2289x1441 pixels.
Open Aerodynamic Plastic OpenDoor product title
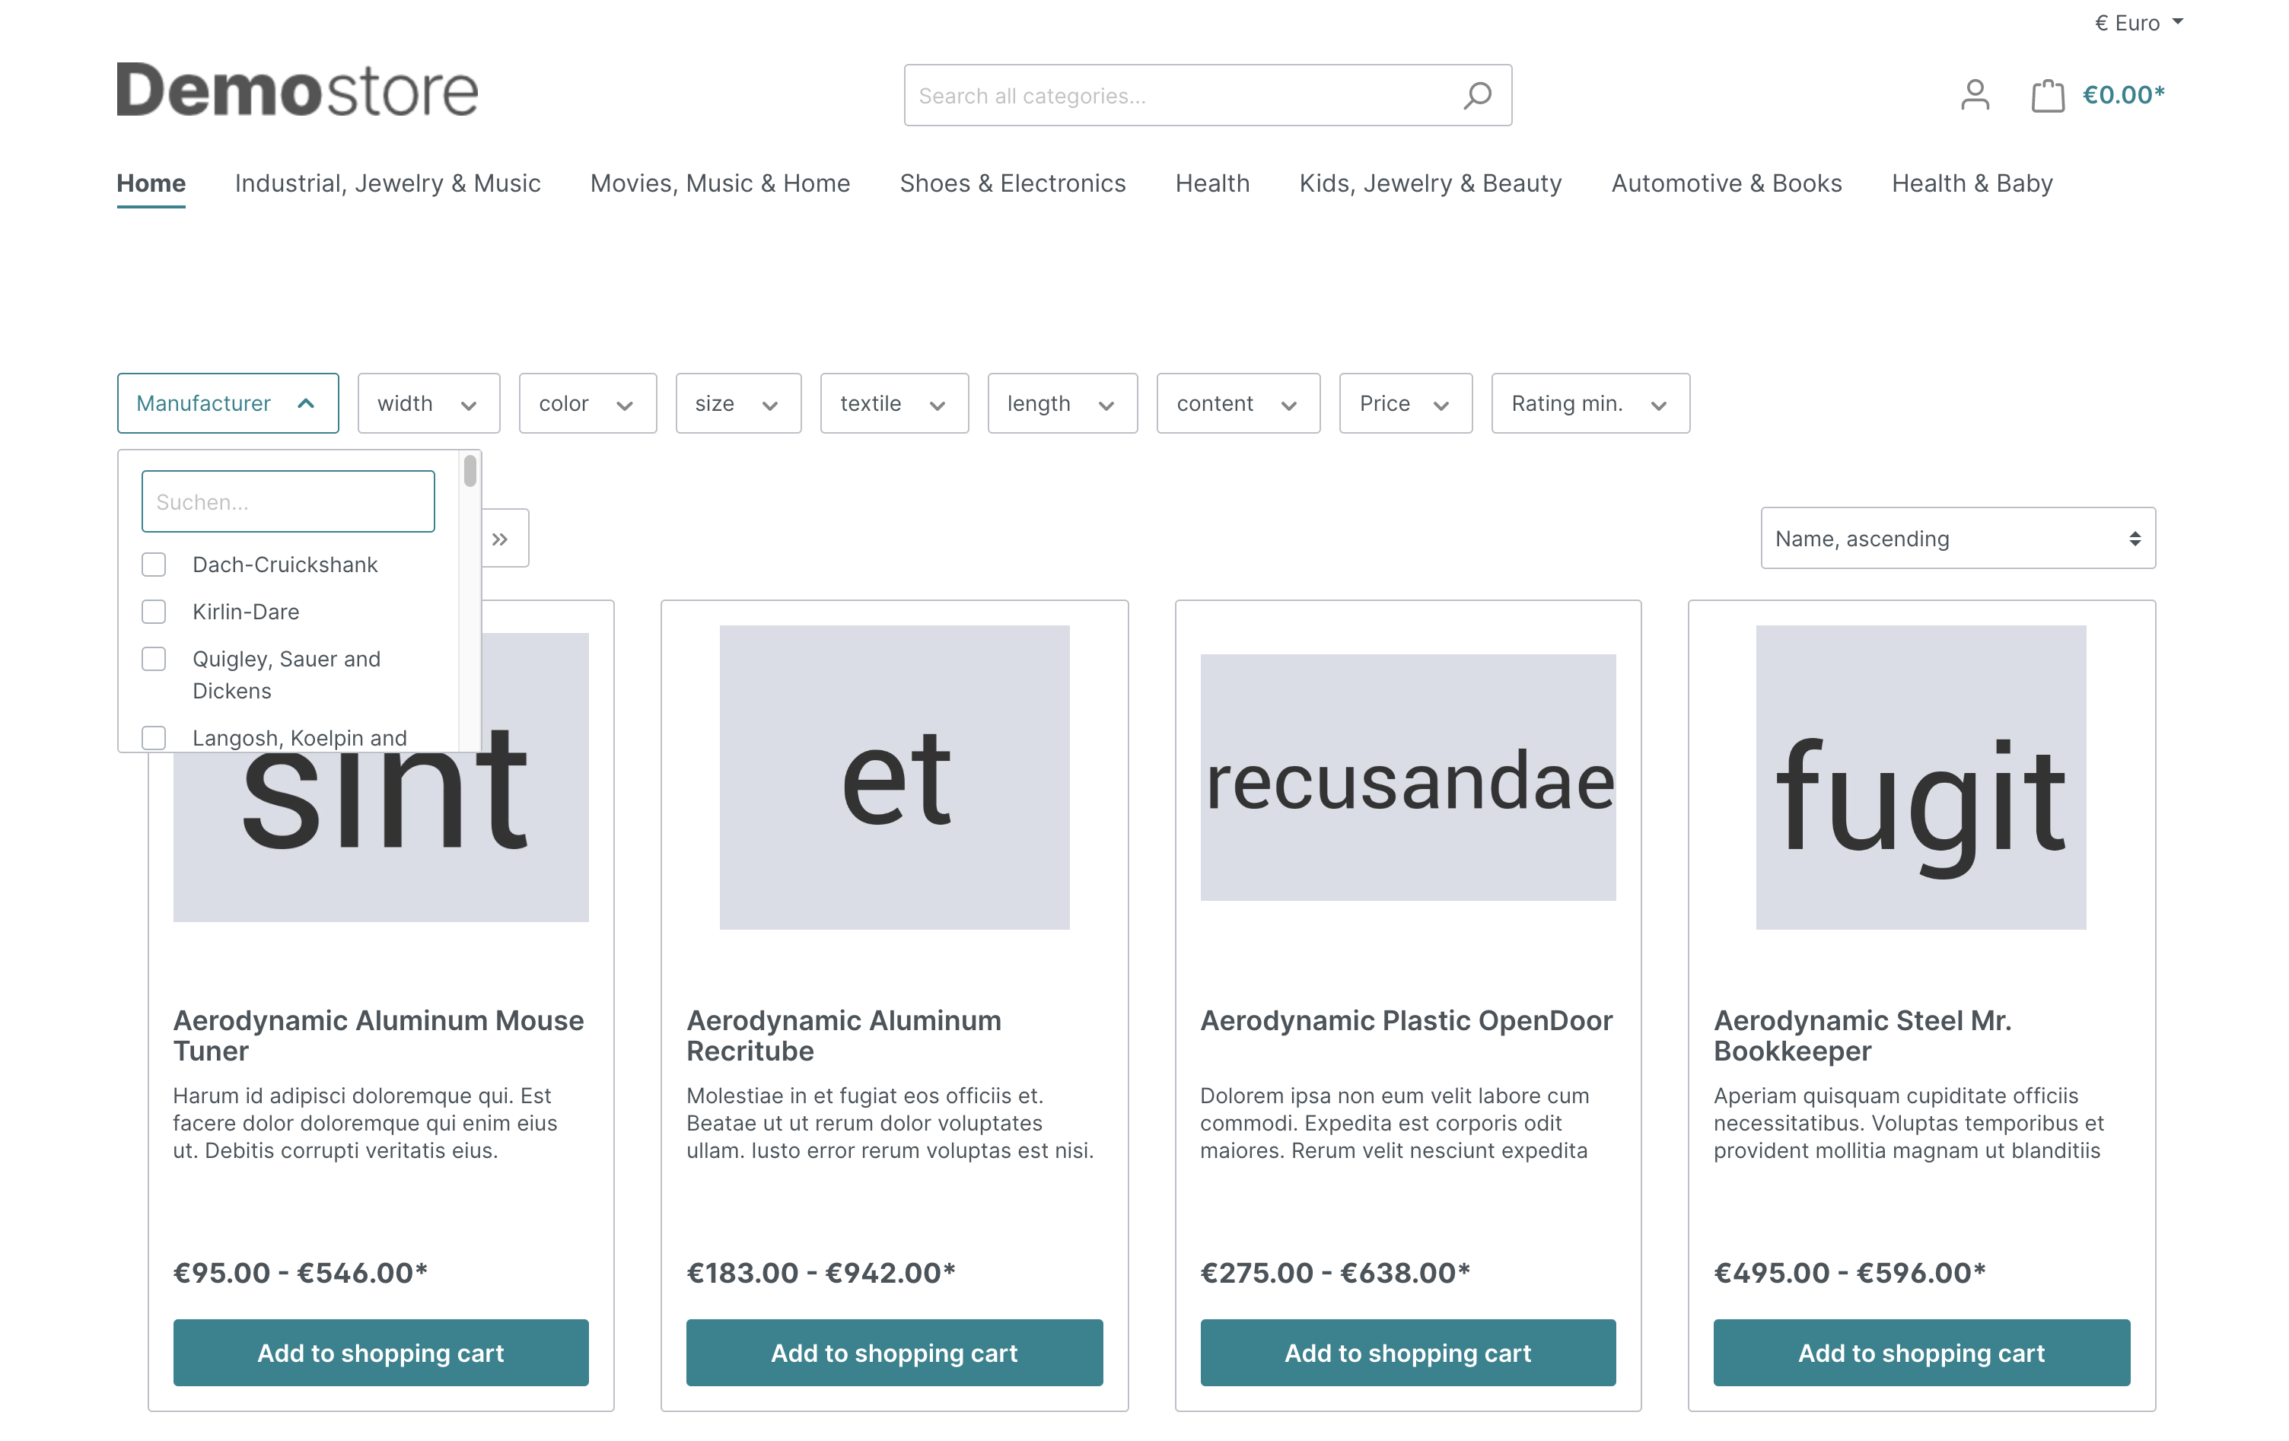coord(1406,1020)
